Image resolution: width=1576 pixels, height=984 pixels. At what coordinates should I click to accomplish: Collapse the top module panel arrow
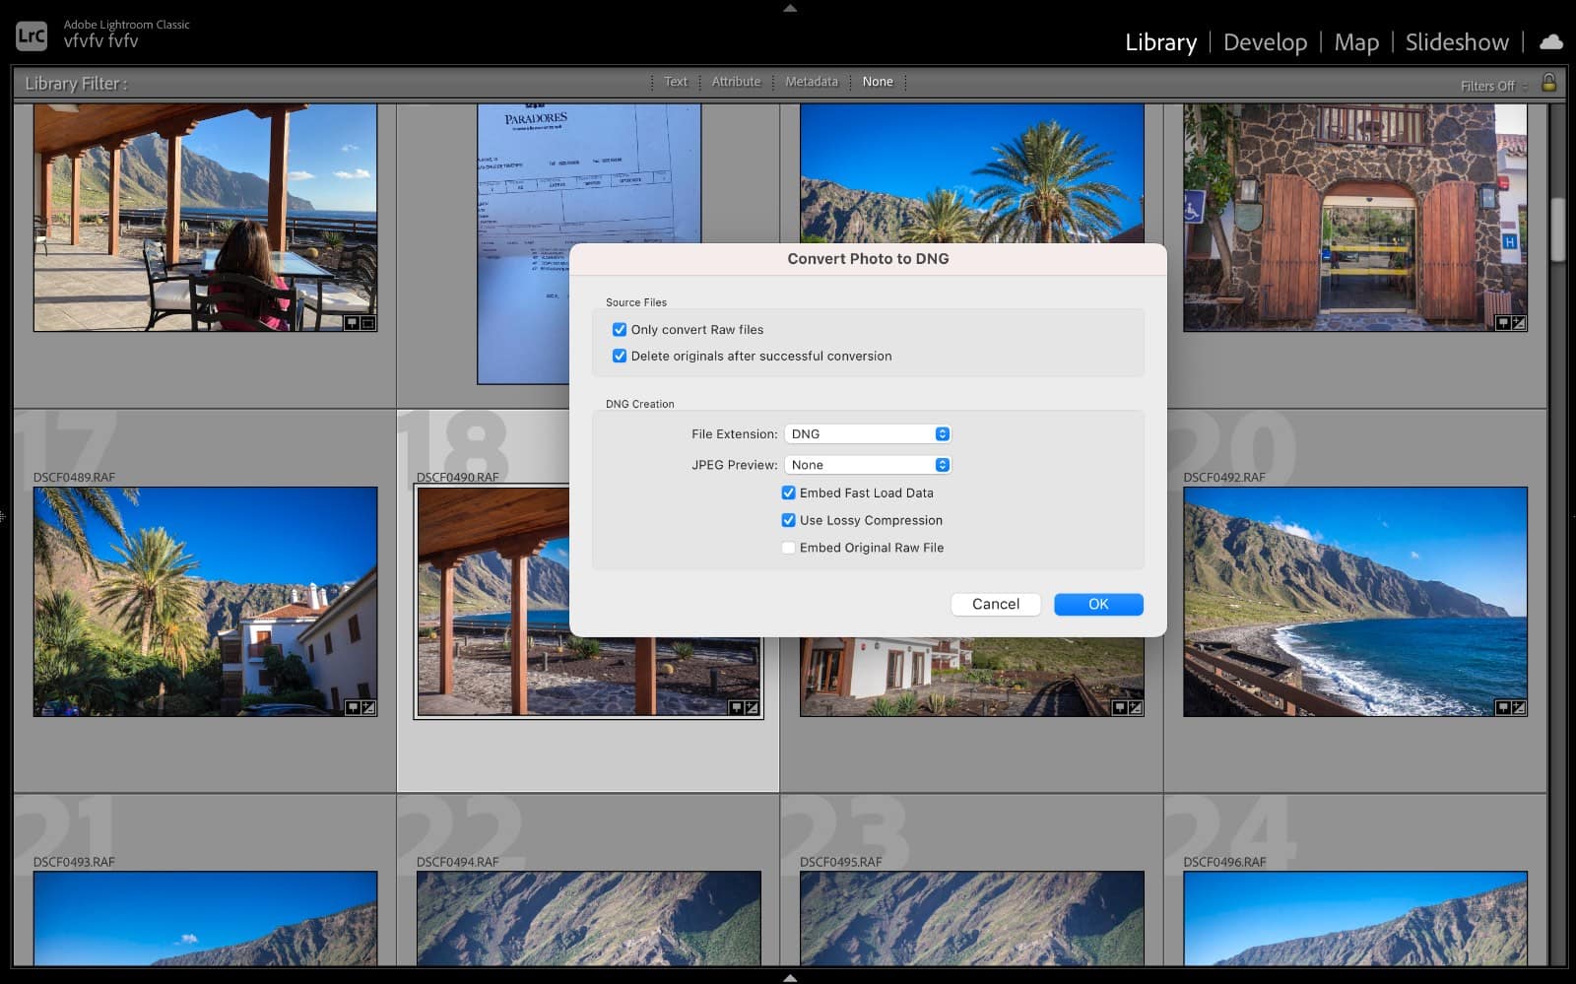789,8
